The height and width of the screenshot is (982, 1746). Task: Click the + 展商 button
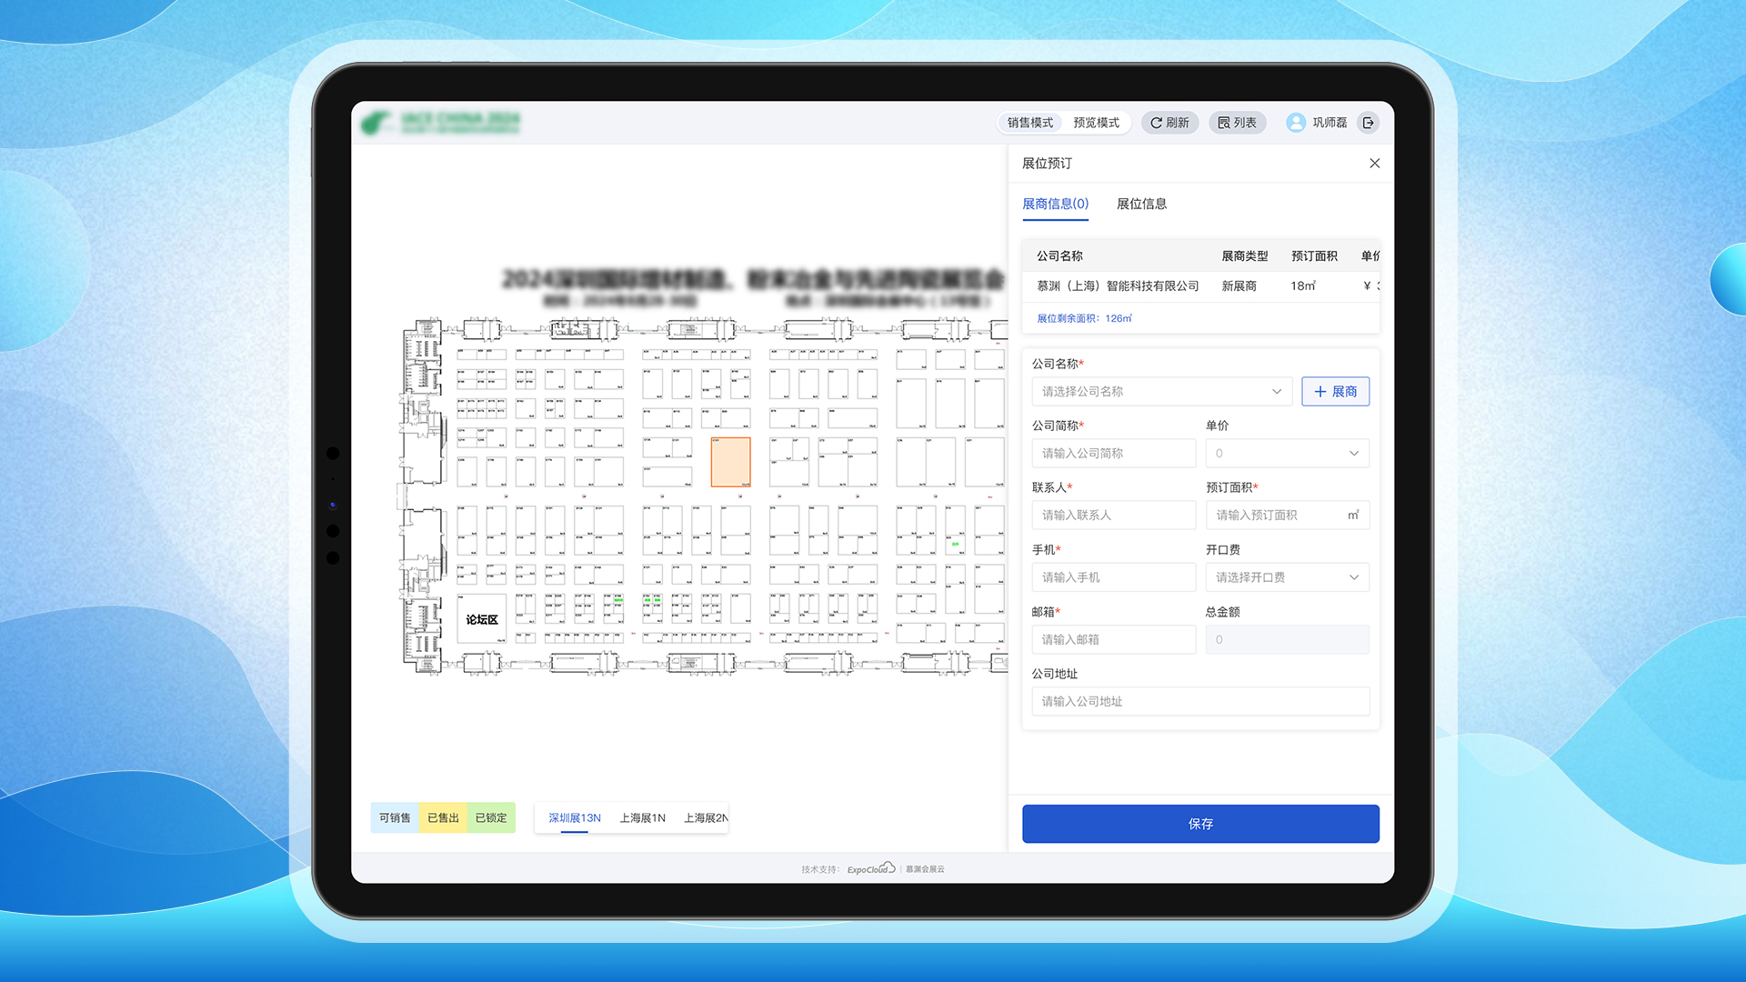click(1335, 392)
